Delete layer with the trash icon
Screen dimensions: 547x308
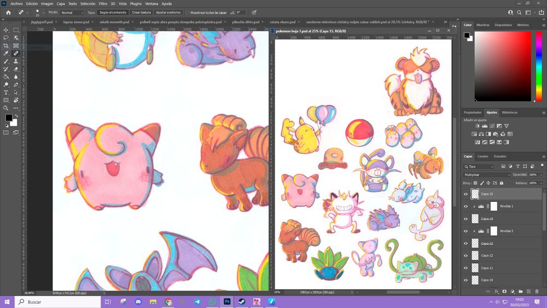click(x=537, y=292)
